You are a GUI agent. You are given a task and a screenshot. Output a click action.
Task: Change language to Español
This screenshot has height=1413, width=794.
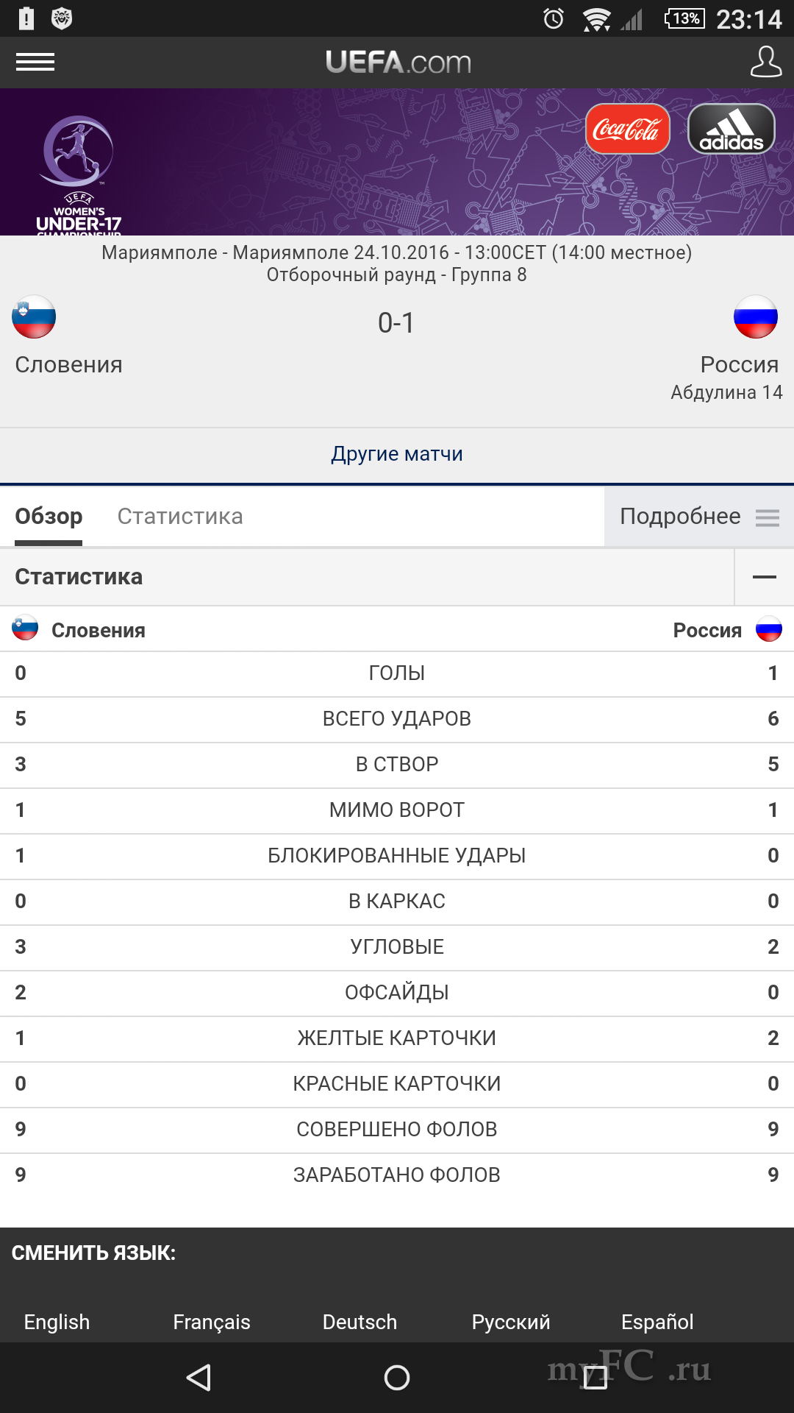(657, 1322)
